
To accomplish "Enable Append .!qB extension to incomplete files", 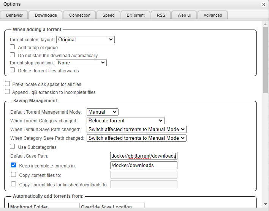I will pos(7,91).
